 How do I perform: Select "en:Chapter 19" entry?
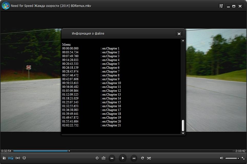click(x=111, y=118)
